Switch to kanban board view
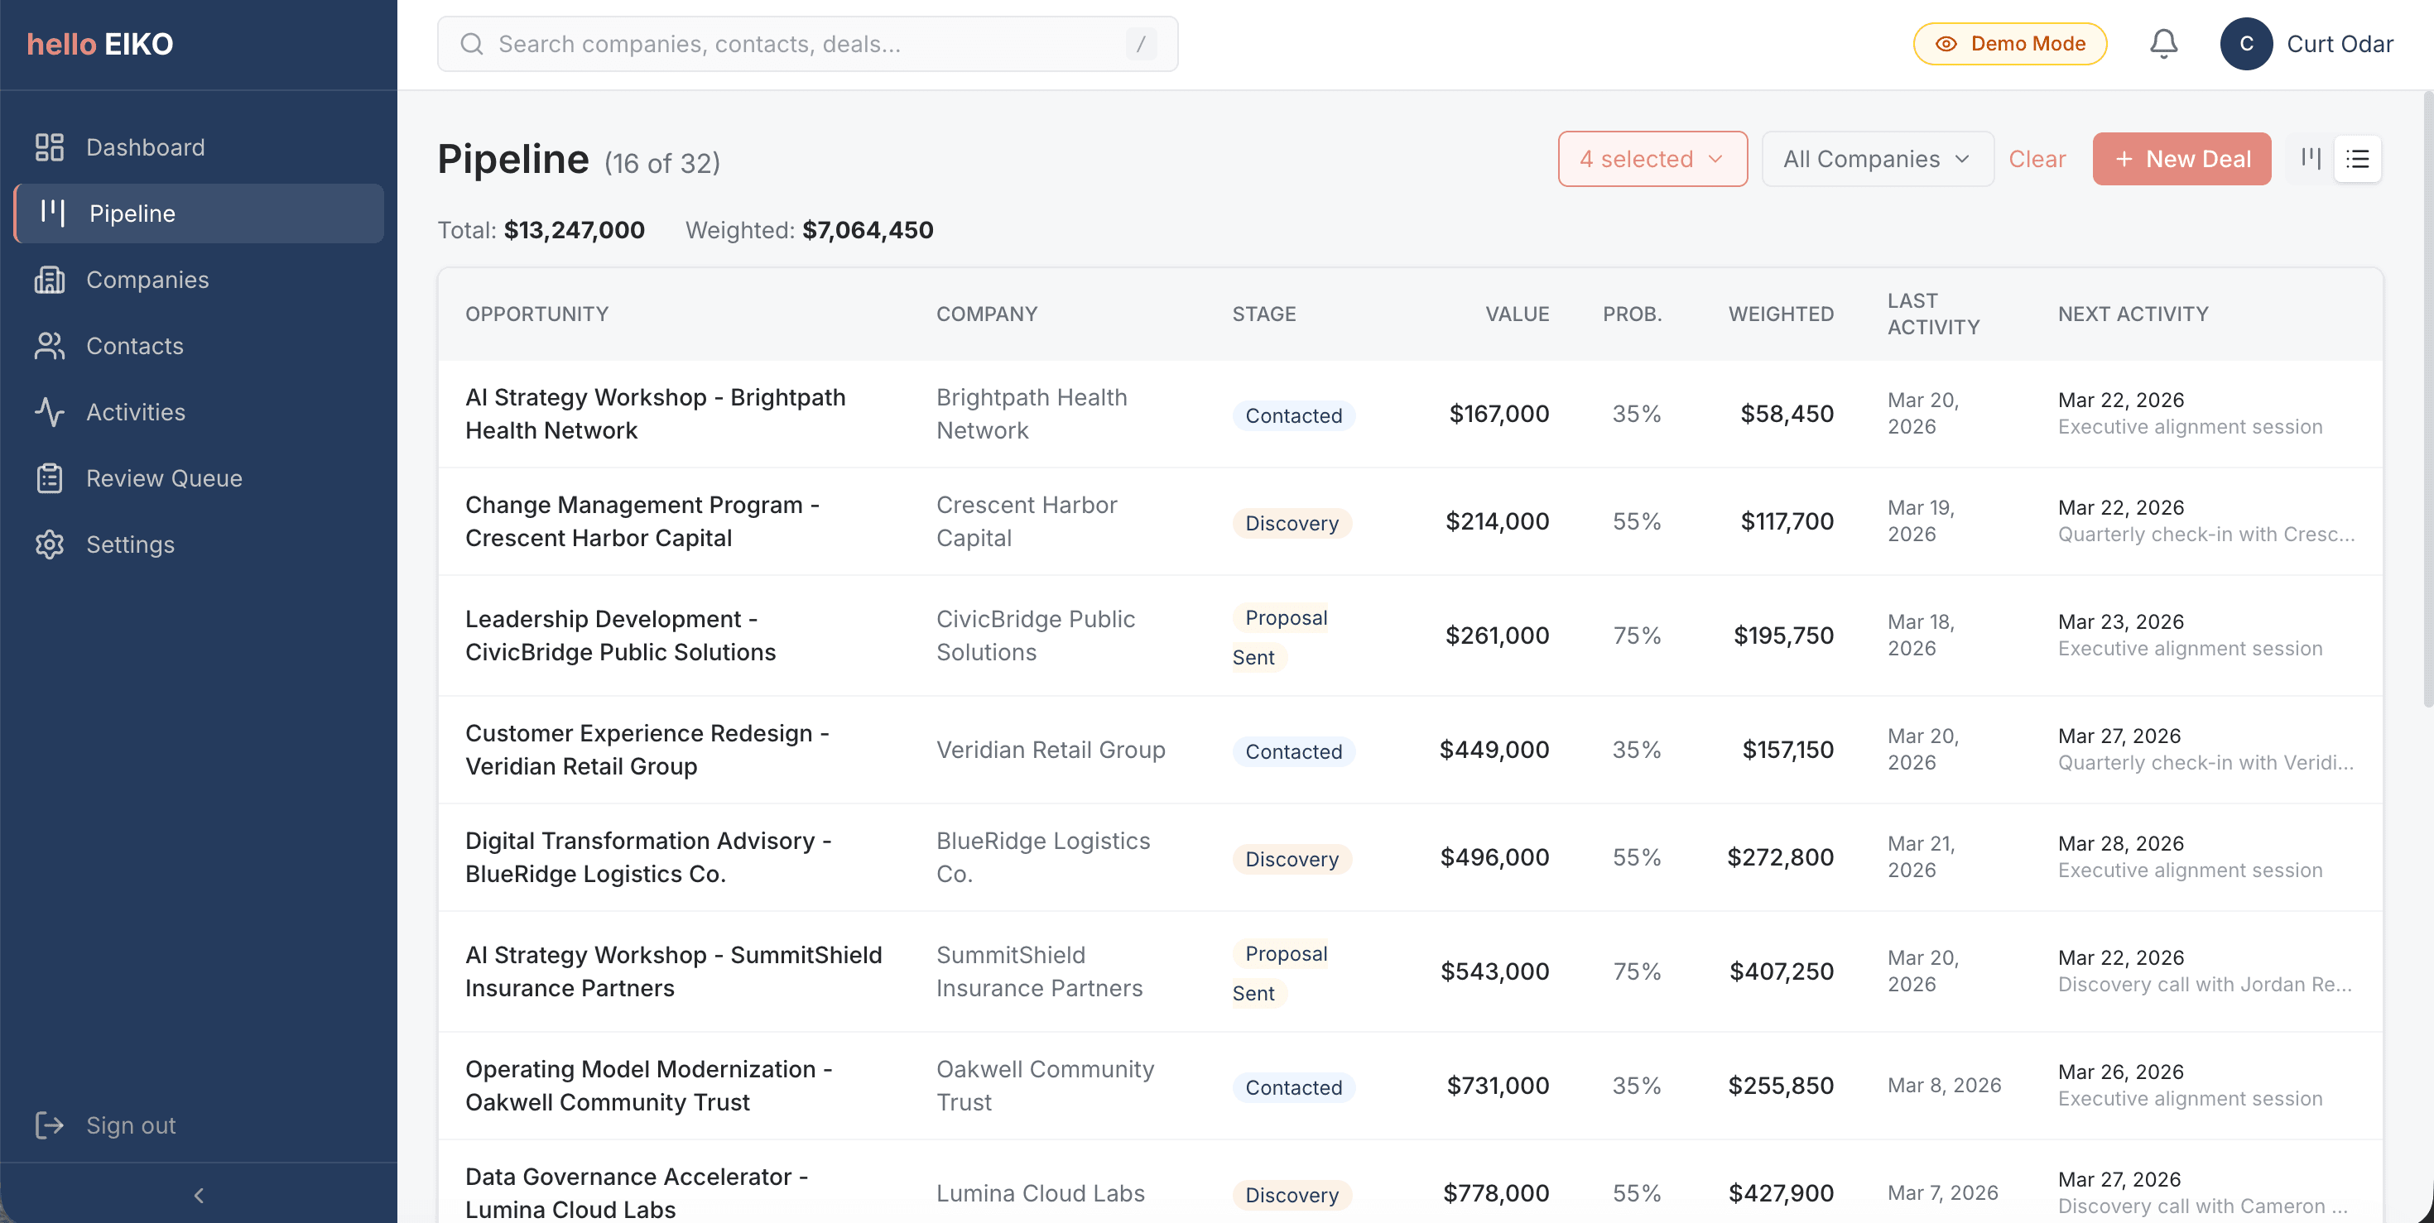Screen dimensions: 2434x1223 (x=2310, y=159)
